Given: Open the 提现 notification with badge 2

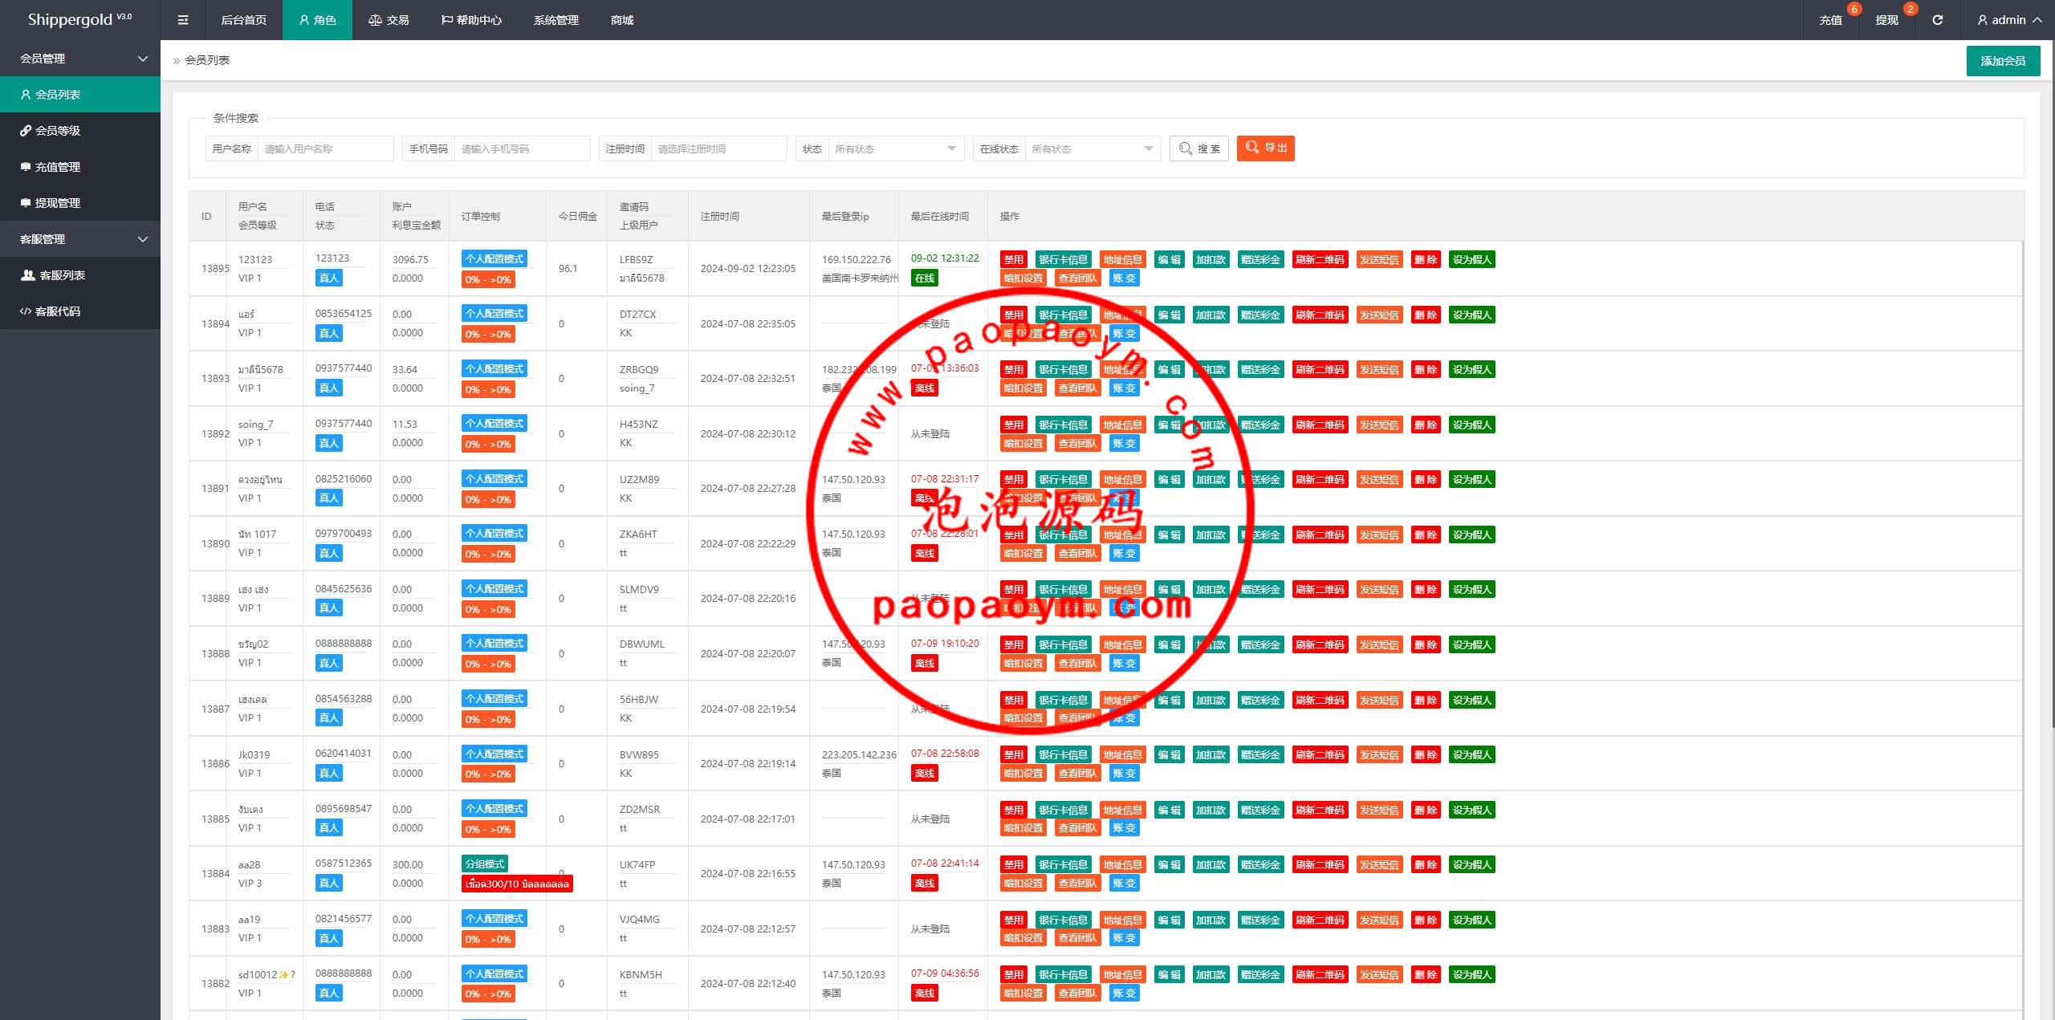Looking at the screenshot, I should 1887,20.
